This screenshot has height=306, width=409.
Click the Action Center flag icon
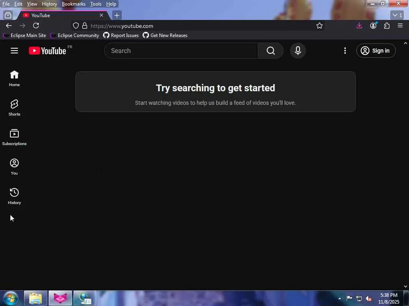pos(349,298)
